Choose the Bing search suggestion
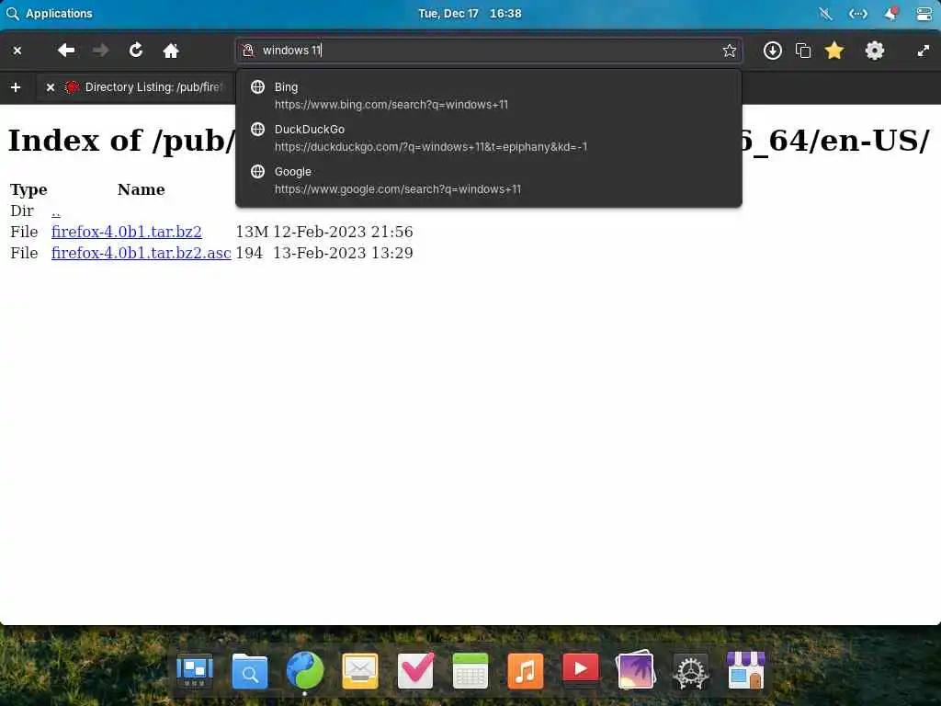941x706 pixels. (x=489, y=96)
